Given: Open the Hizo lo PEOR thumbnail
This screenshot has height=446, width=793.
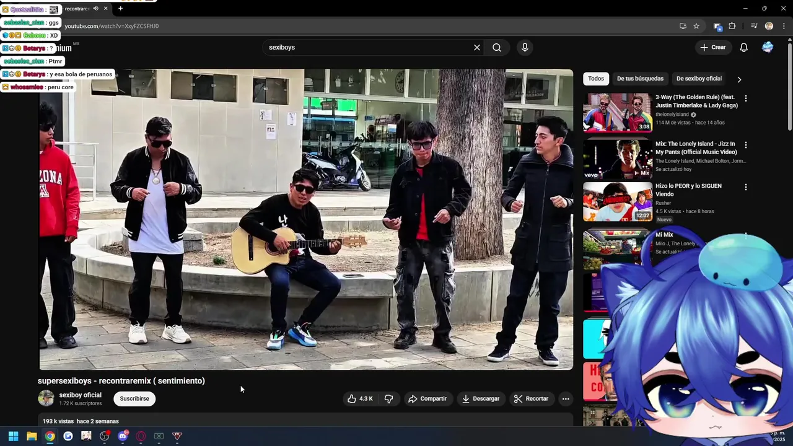Looking at the screenshot, I should pyautogui.click(x=617, y=201).
